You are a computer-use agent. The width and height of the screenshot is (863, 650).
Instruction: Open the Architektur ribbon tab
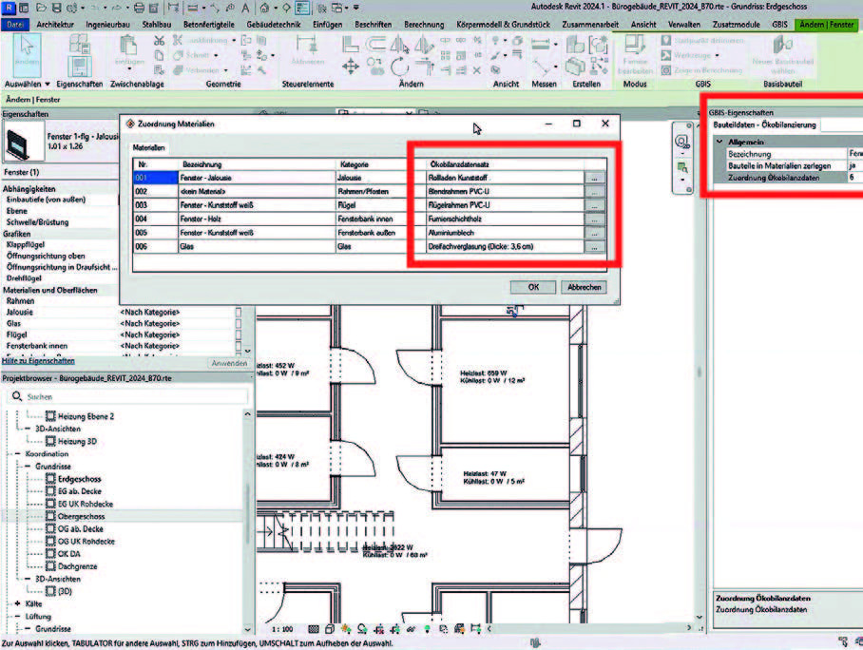[55, 25]
